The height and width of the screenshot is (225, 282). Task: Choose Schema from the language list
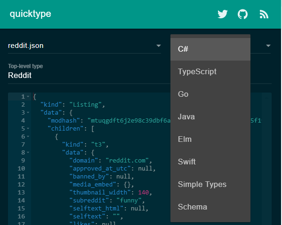pos(210,207)
